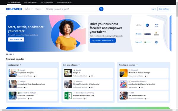Click the Microsoft AI Product Manager title
Screen dimensions: 178x111
tap(139, 73)
